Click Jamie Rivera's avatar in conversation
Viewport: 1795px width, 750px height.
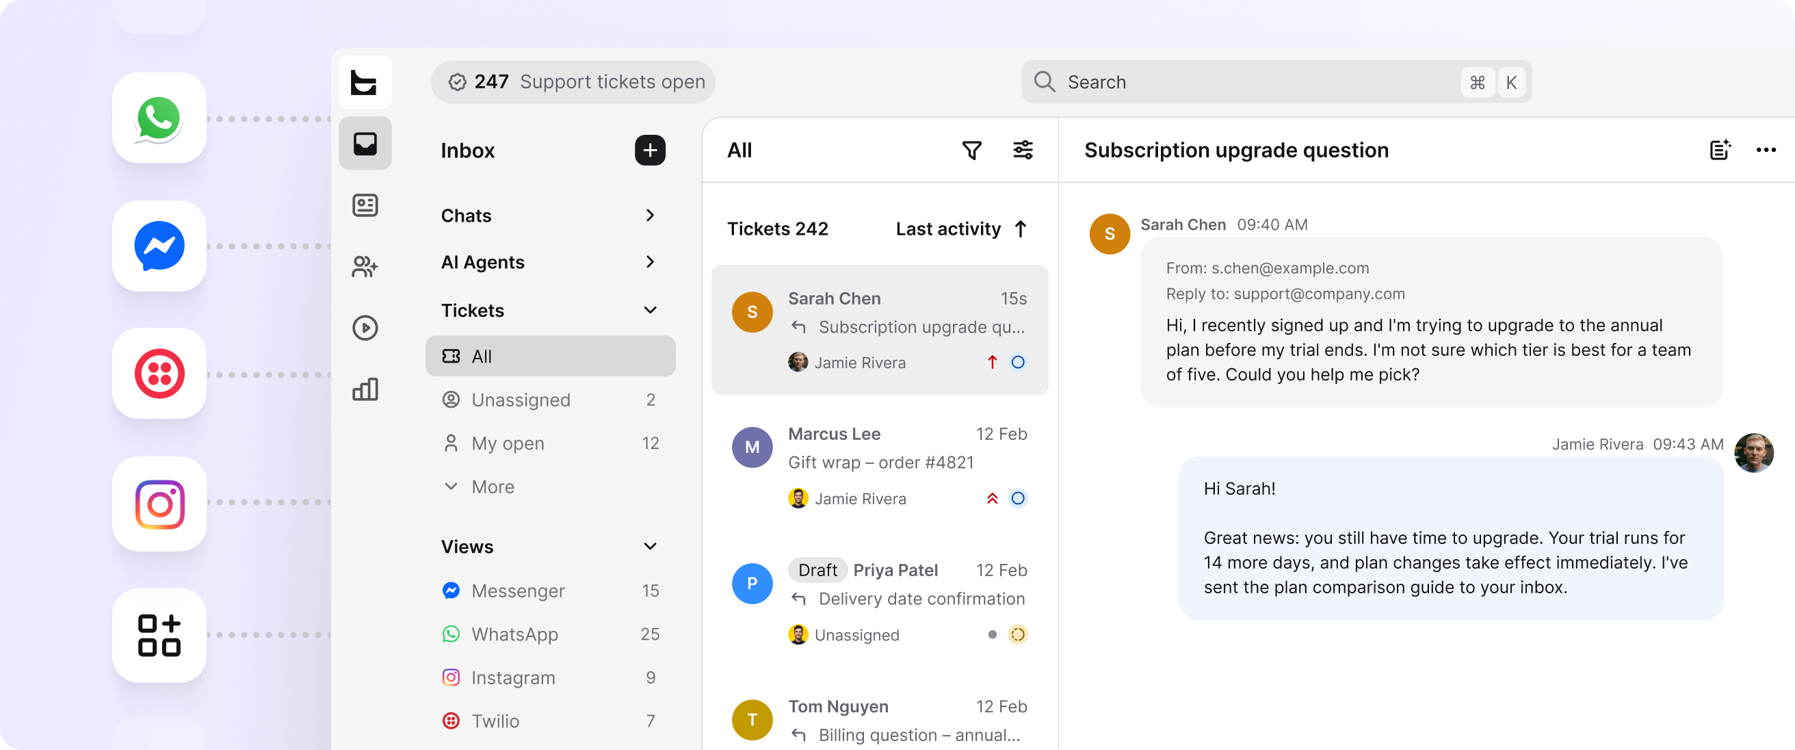[1753, 453]
